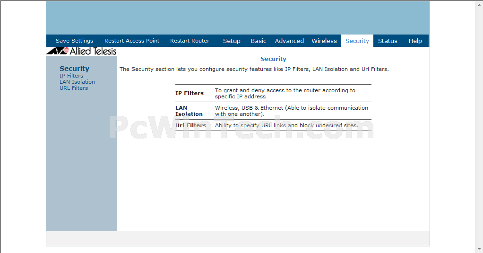483x253 pixels.
Task: Click the LAN Isolation table row label
Action: tap(189, 111)
